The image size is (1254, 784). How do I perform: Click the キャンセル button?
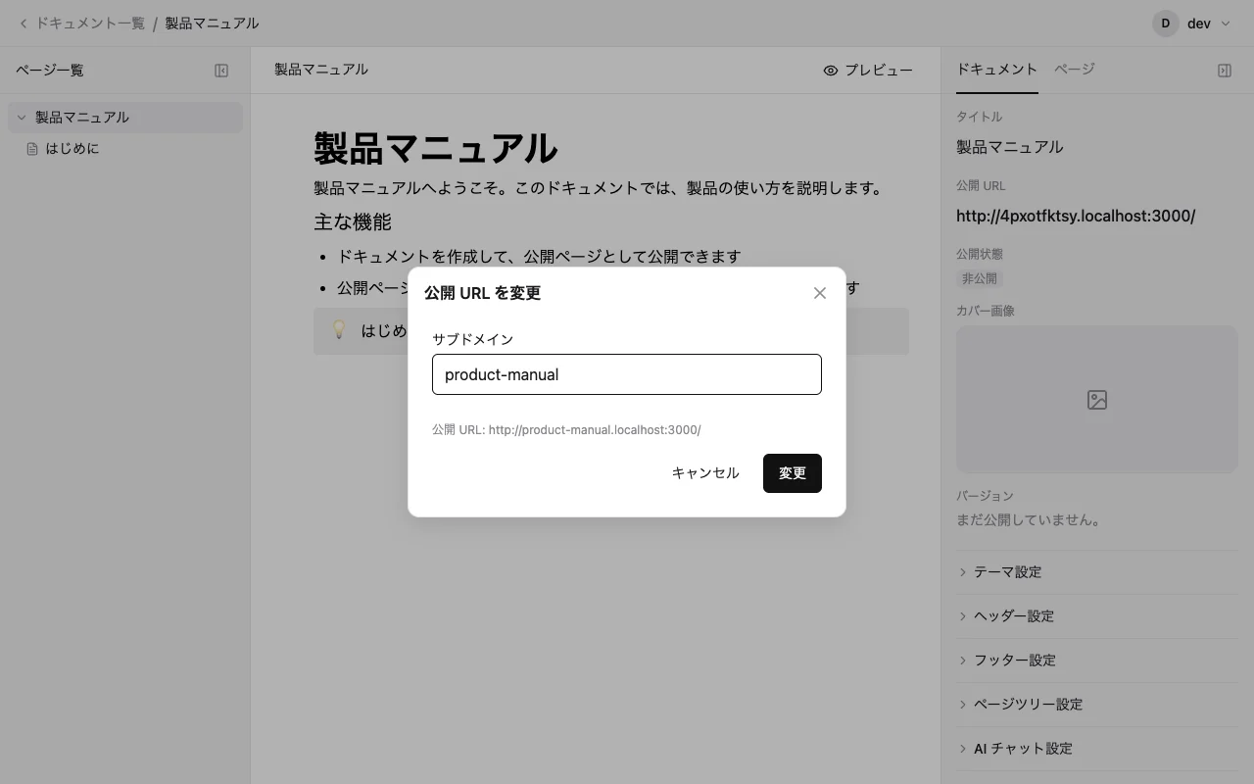705,473
